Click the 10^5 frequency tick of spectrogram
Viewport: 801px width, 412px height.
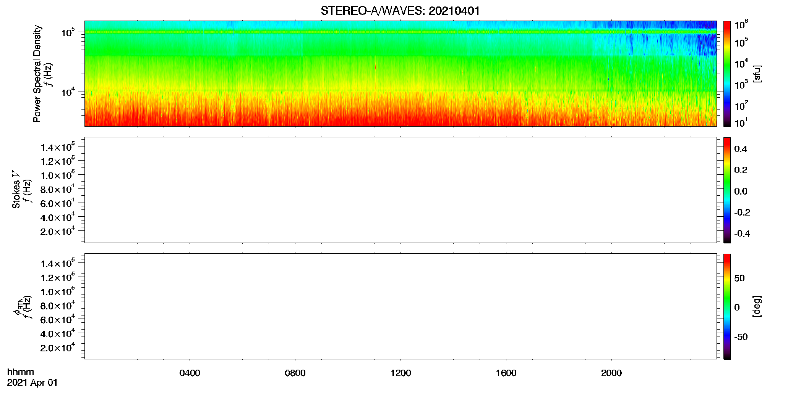pos(68,32)
